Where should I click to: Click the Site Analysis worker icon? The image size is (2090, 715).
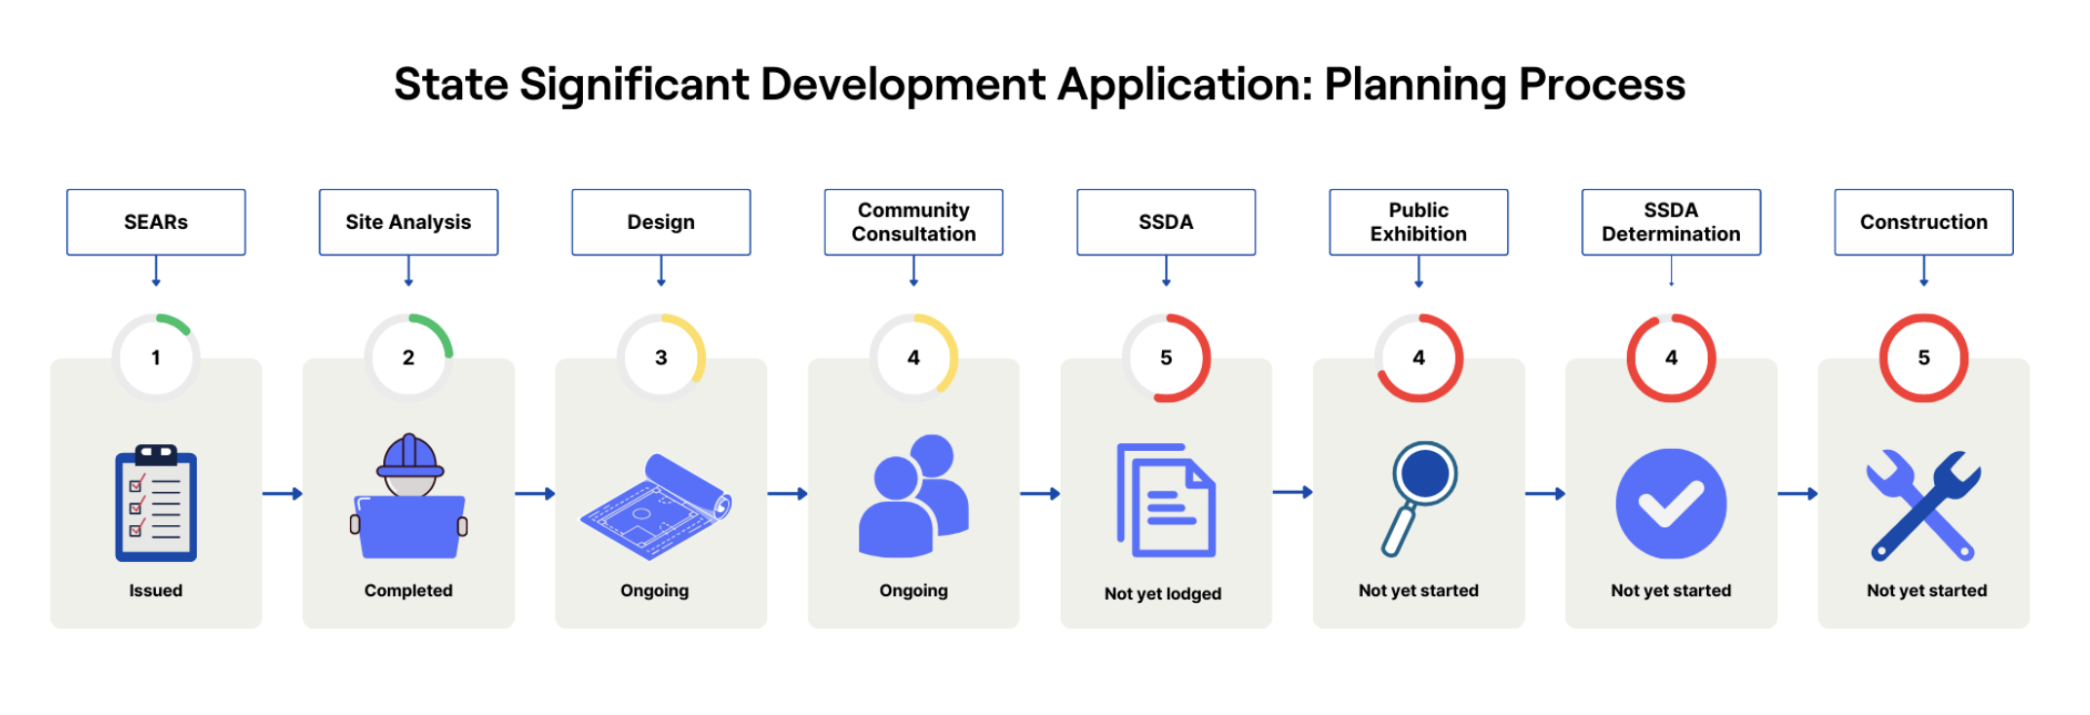coord(408,497)
